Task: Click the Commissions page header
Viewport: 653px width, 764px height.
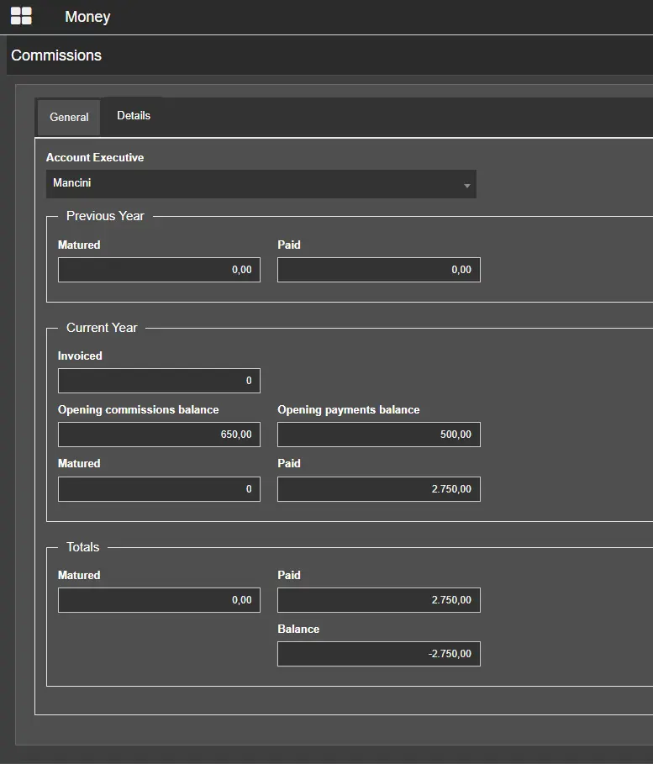Action: [56, 55]
